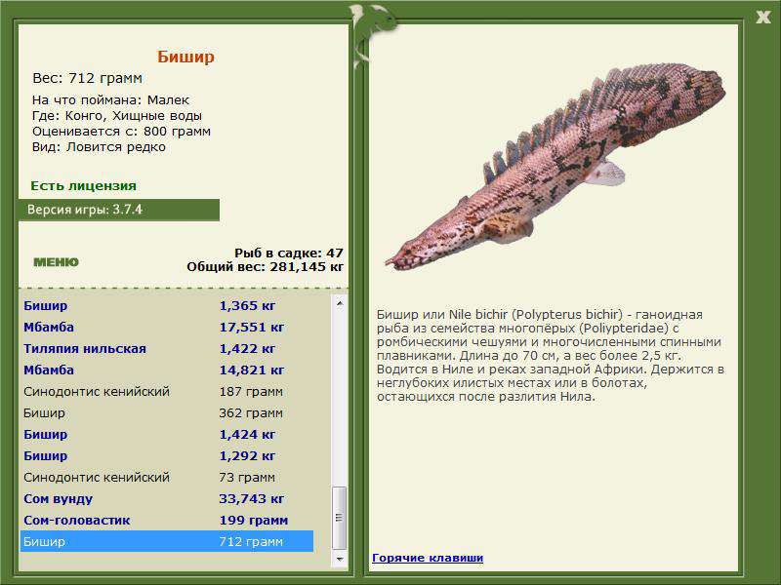Click the fish list scroll down arrow

pos(340,559)
